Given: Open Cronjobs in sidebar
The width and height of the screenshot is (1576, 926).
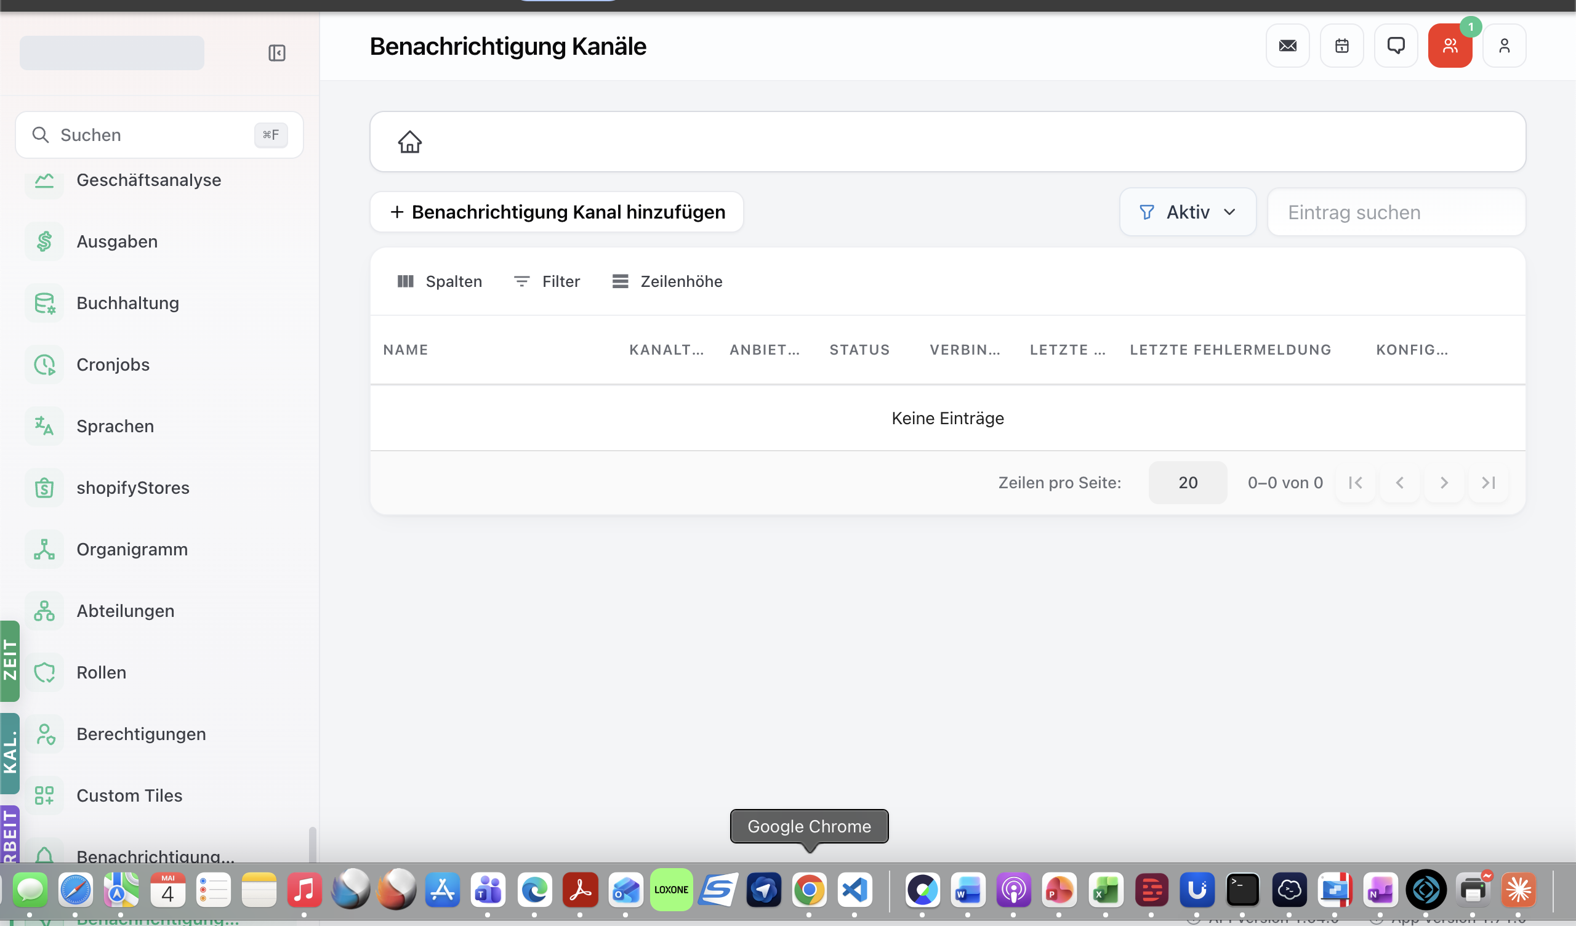Looking at the screenshot, I should [x=113, y=364].
